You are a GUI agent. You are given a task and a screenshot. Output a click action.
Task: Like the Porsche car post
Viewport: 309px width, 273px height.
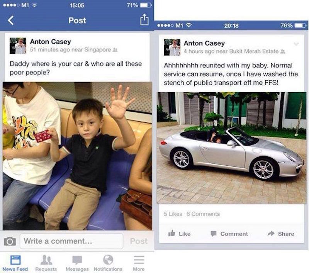tap(179, 234)
